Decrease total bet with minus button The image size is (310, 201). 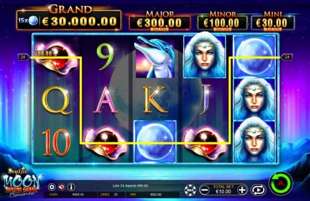(x=204, y=190)
